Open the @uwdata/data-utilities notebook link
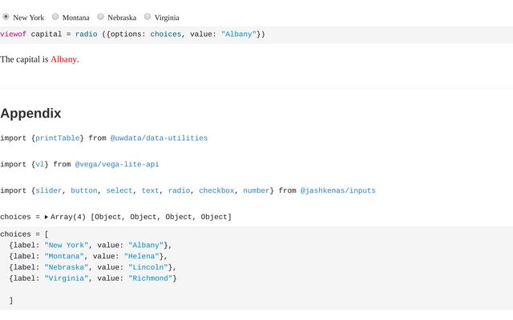 pos(159,138)
